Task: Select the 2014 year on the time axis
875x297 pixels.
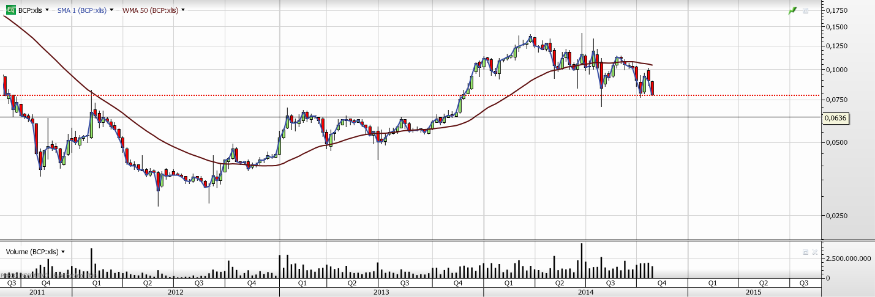Action: click(x=586, y=292)
